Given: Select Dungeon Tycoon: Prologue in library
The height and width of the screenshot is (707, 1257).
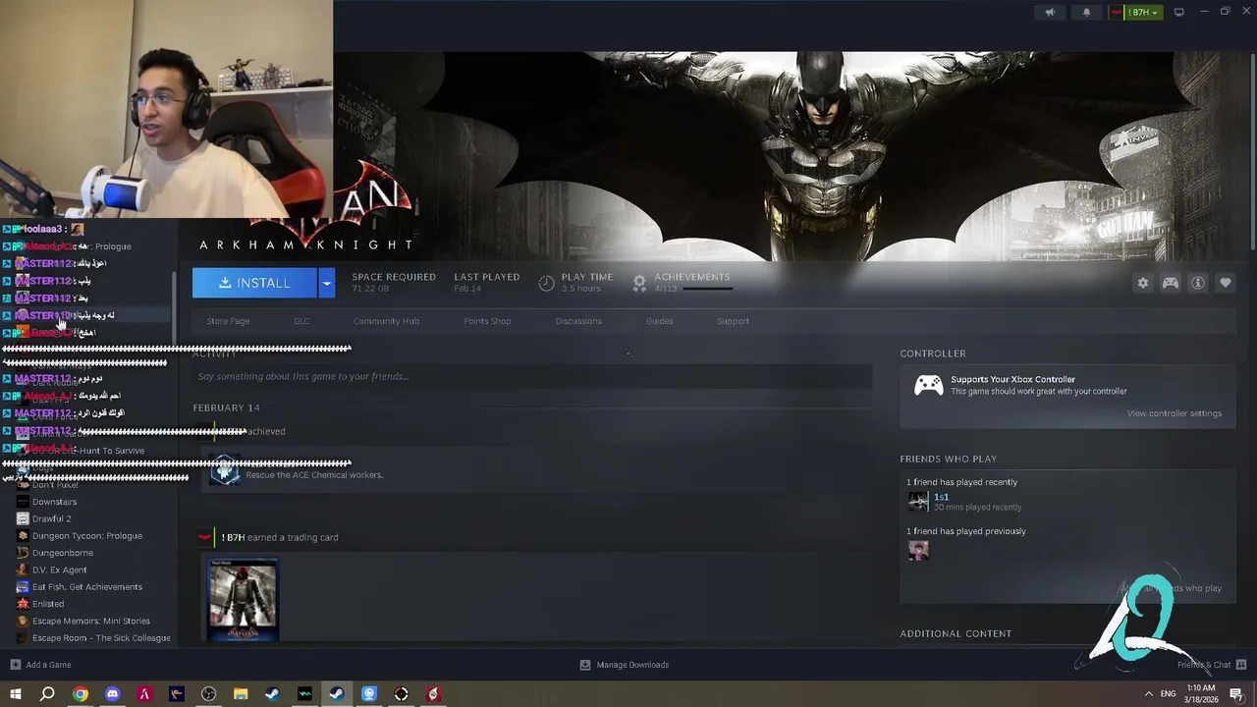Looking at the screenshot, I should tap(87, 536).
